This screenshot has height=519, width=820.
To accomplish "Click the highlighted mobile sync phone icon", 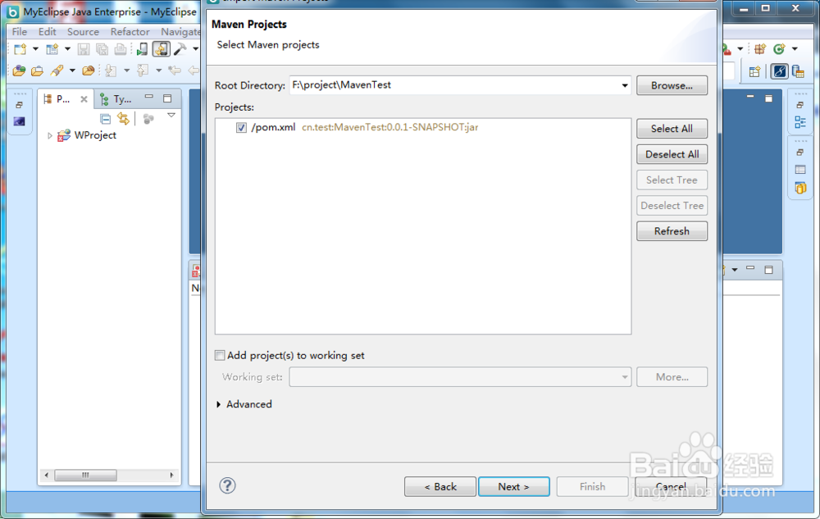I will pyautogui.click(x=161, y=49).
